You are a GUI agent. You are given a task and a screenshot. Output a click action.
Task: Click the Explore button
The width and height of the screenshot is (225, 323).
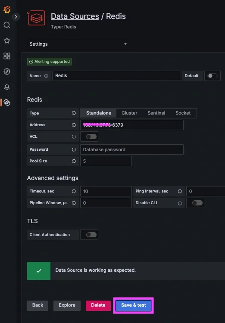(67, 305)
